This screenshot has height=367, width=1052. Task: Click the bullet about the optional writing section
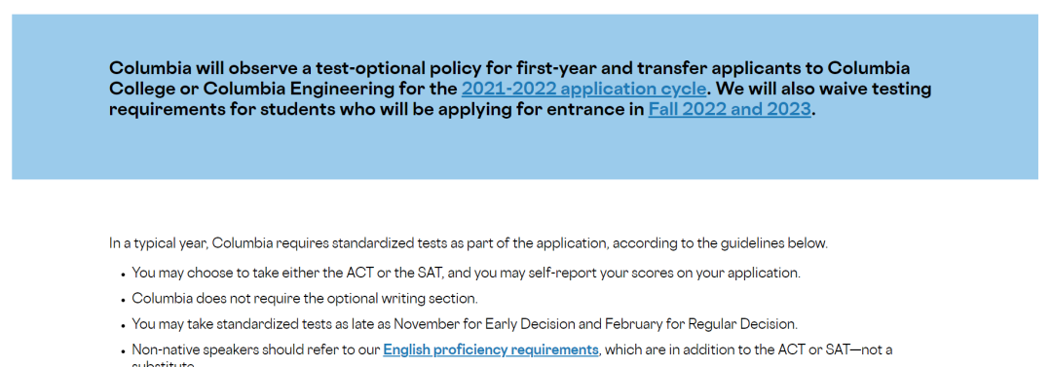tap(305, 299)
